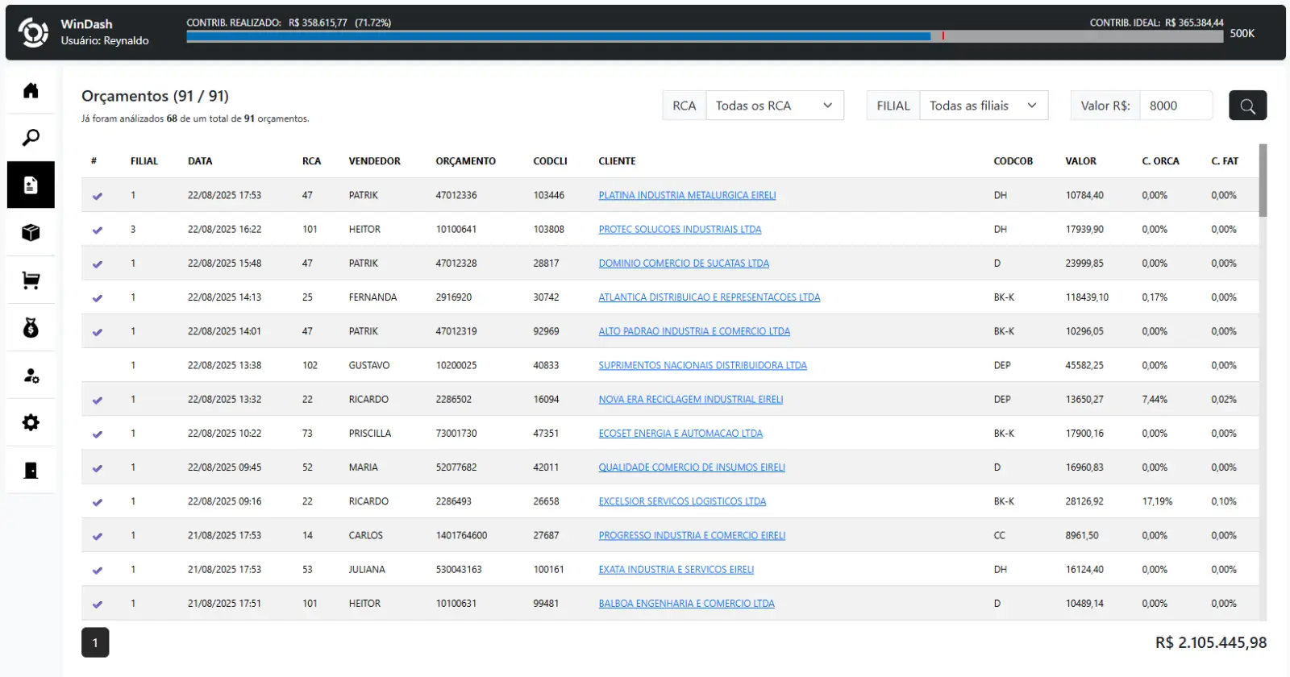
Task: Open the user settings sidebar icon
Action: tap(31, 376)
